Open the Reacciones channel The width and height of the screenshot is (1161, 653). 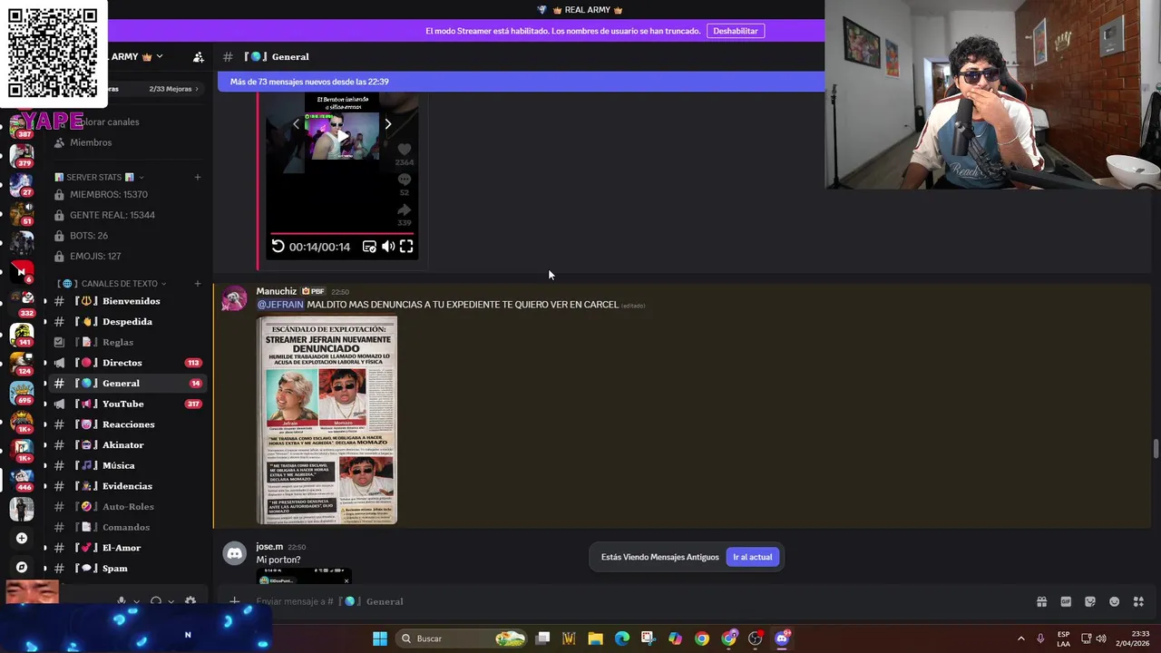pos(127,424)
